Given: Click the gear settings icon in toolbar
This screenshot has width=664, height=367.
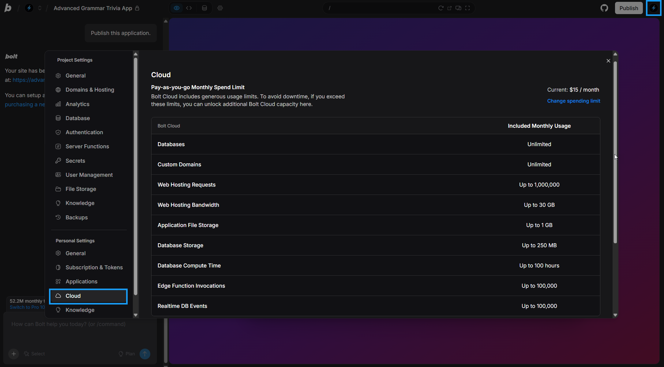Looking at the screenshot, I should pyautogui.click(x=220, y=8).
